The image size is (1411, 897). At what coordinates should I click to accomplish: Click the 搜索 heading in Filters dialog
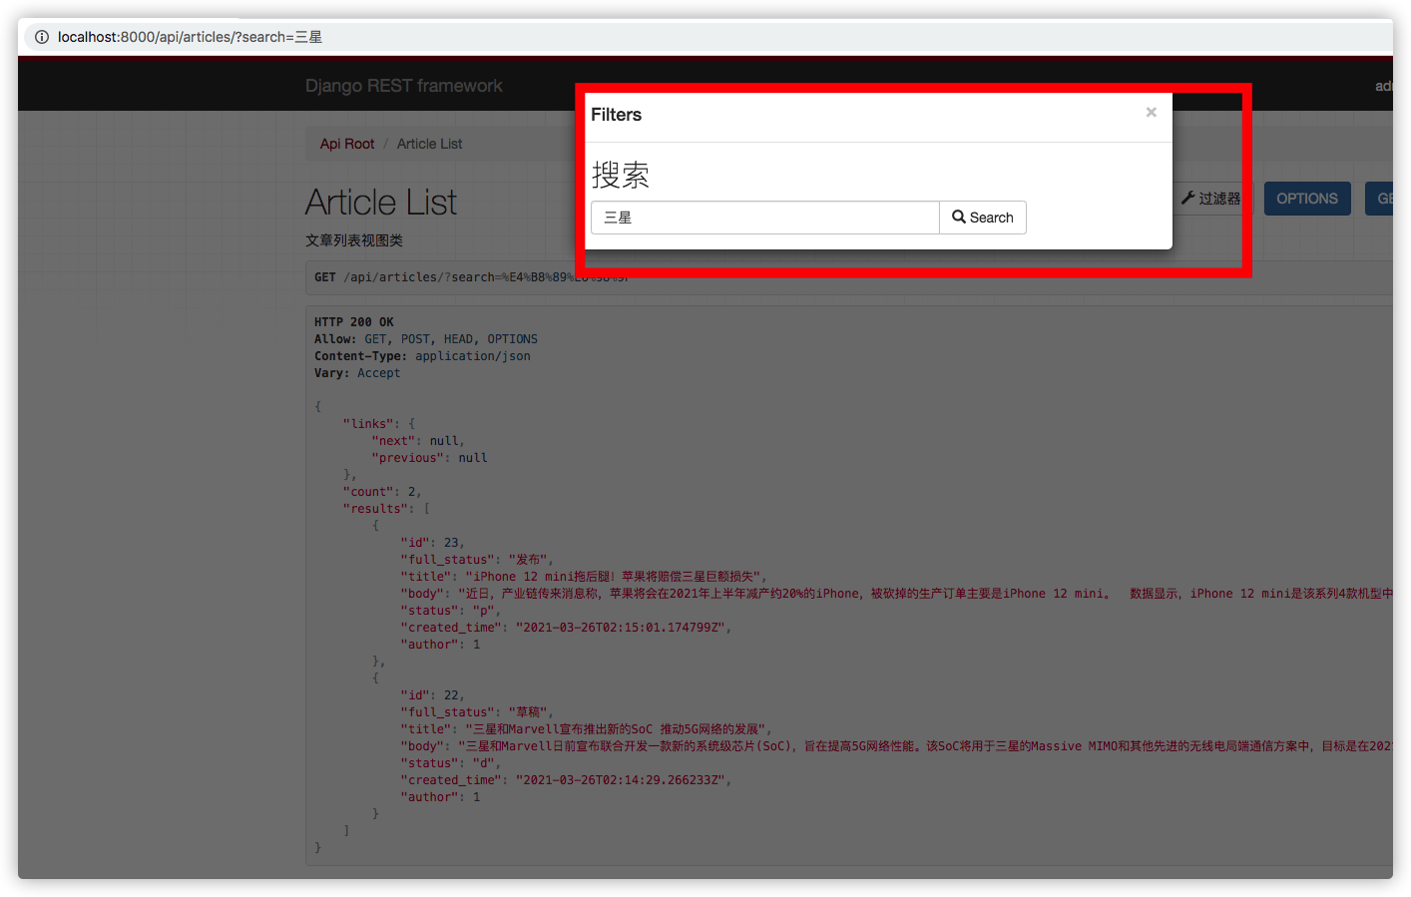[x=620, y=176]
